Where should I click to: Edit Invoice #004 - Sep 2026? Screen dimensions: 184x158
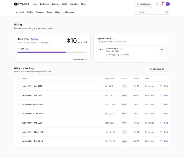(x=166, y=113)
